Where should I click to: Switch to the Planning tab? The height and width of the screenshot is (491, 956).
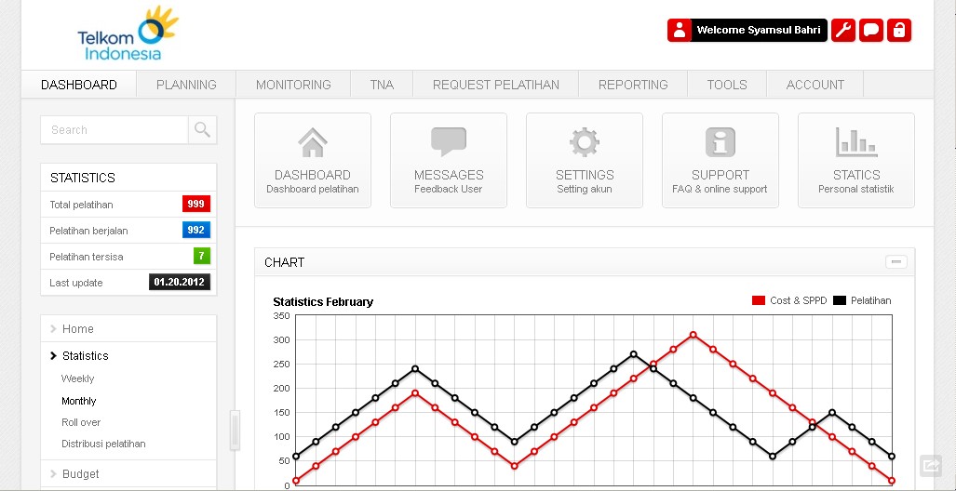[x=186, y=85]
